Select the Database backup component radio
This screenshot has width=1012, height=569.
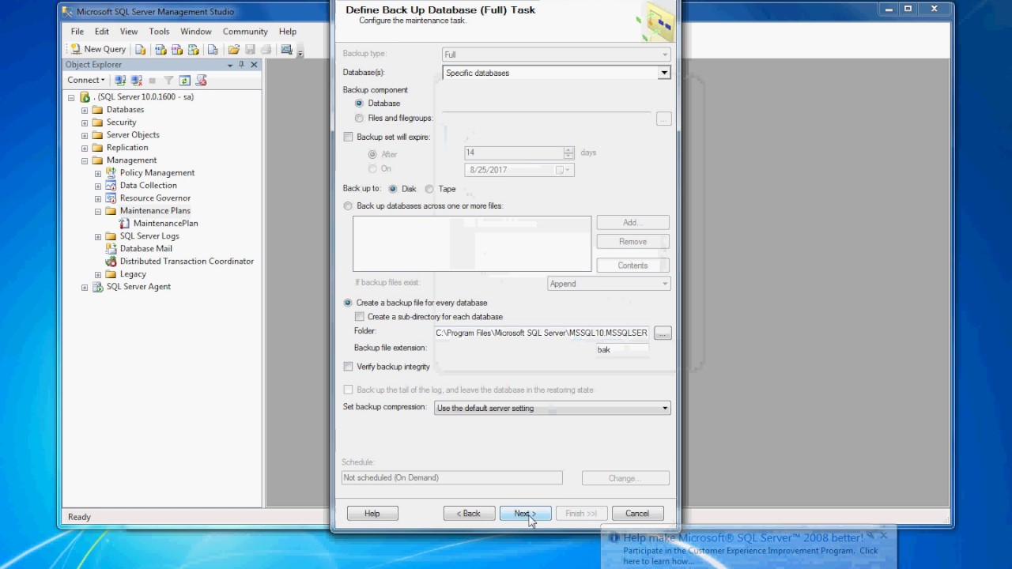coord(359,104)
